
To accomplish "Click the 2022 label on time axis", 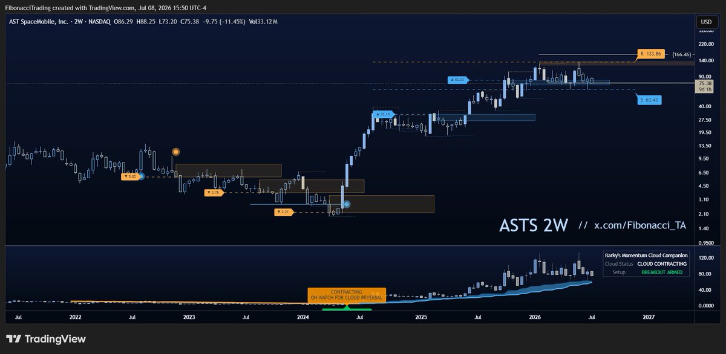I will 75,316.
